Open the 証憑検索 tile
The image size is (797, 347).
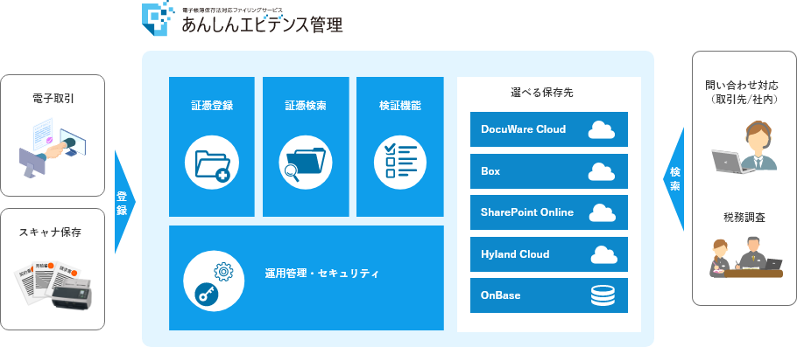pos(306,147)
